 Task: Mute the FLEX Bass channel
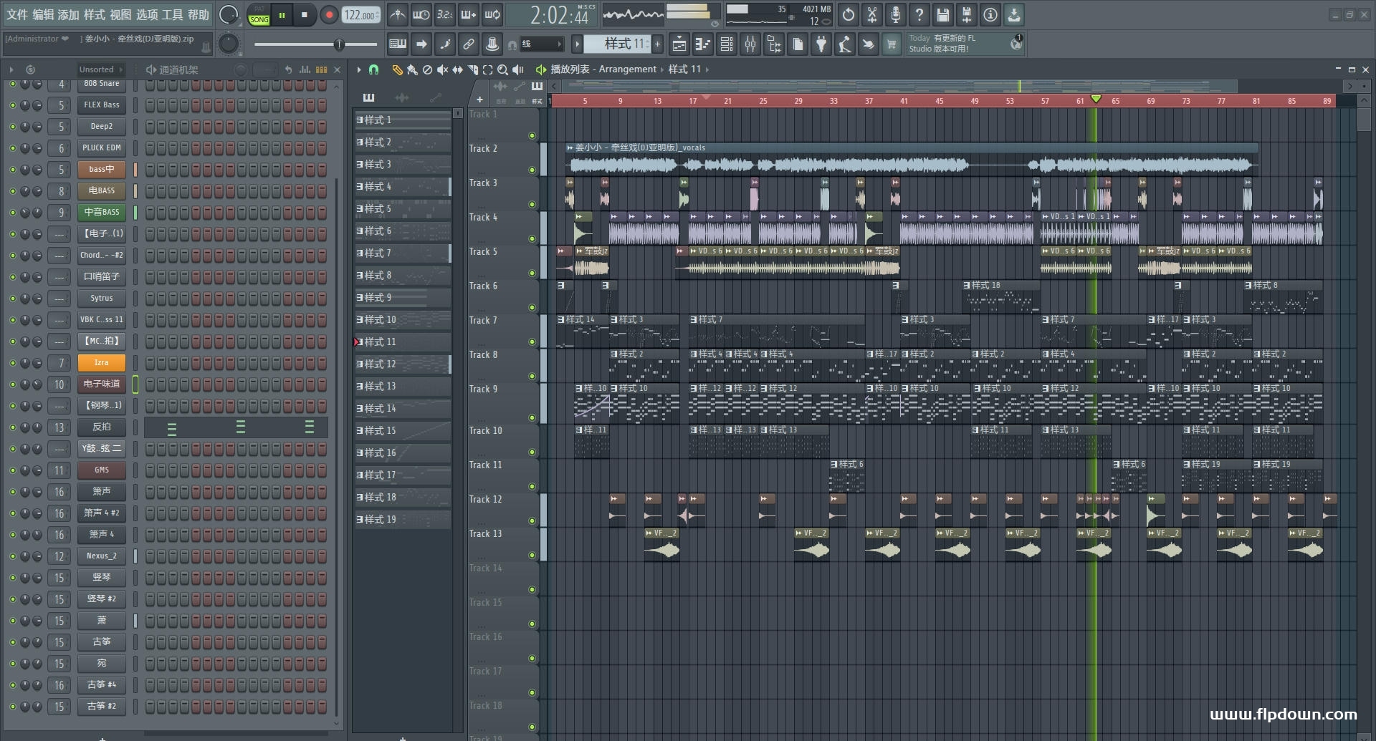pyautogui.click(x=12, y=105)
